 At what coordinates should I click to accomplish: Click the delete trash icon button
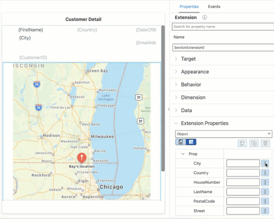pos(265,144)
